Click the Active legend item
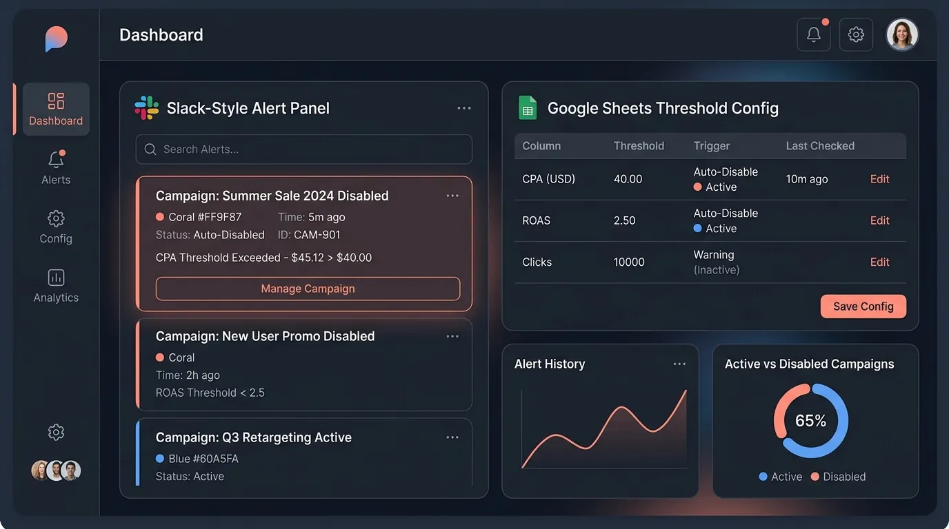The image size is (949, 529). pyautogui.click(x=780, y=477)
